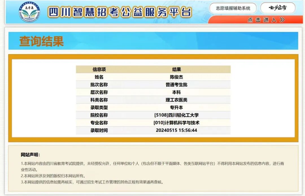Click statement 1 about 四川省教育考试院
This screenshot has height=196, width=305.
click(x=152, y=166)
